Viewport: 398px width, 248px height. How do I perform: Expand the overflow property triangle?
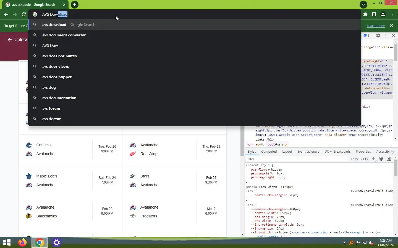click(x=269, y=169)
